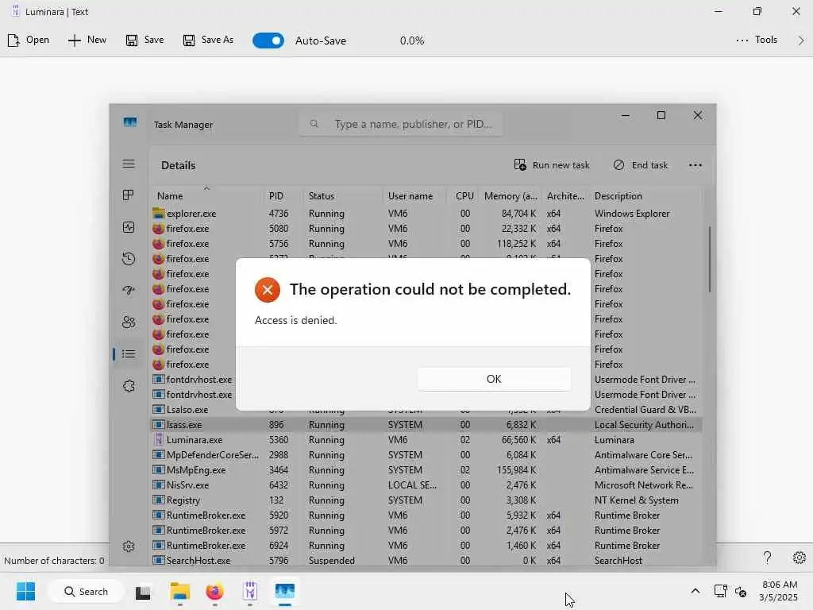The height and width of the screenshot is (610, 813).
Task: Select the Details page icon in sidebar
Action: point(129,353)
